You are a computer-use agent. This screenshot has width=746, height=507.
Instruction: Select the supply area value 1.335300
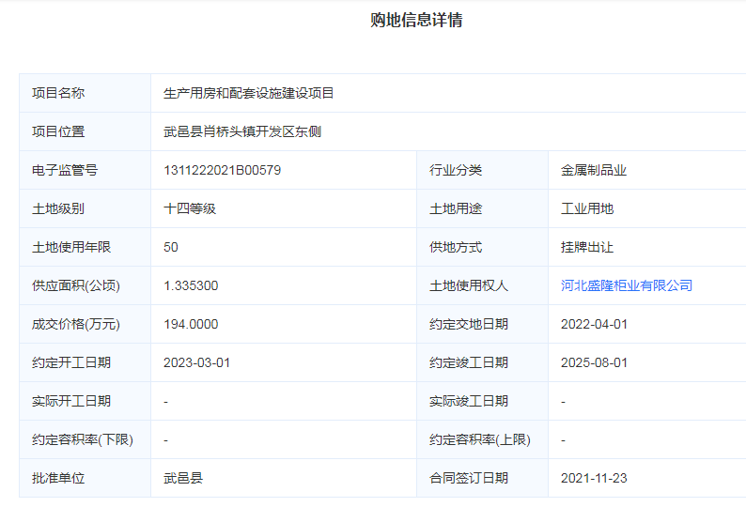191,285
